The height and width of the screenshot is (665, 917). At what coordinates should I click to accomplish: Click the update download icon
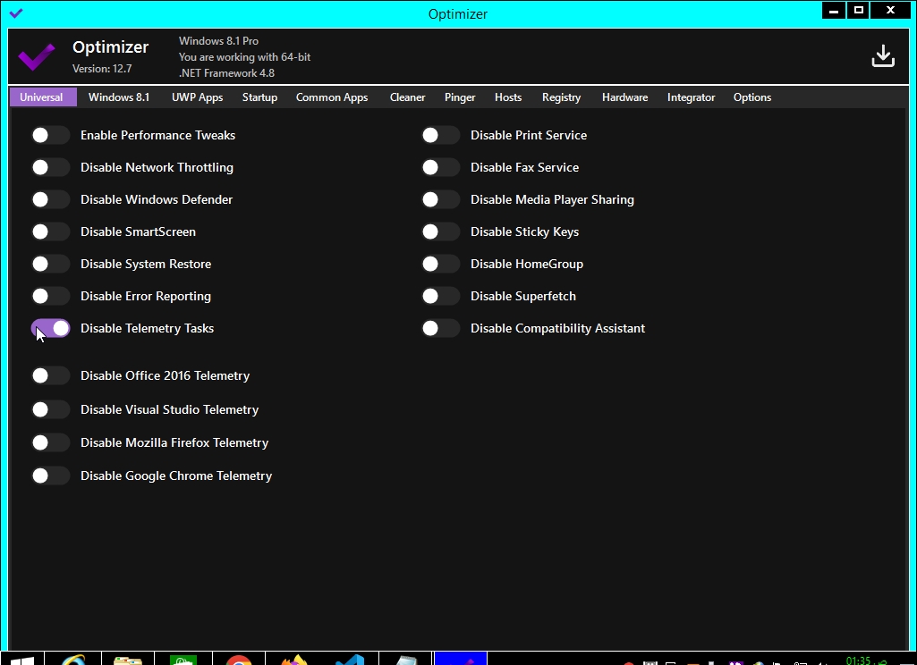point(883,55)
